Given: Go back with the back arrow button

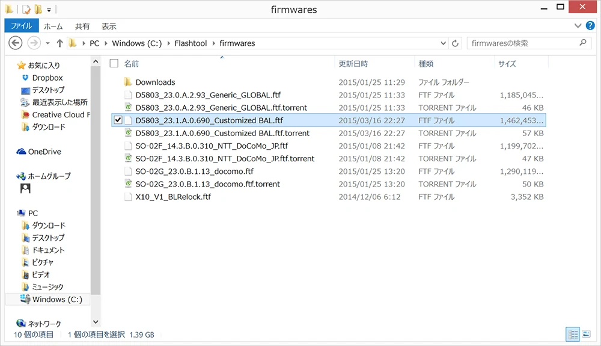Looking at the screenshot, I should coord(16,43).
